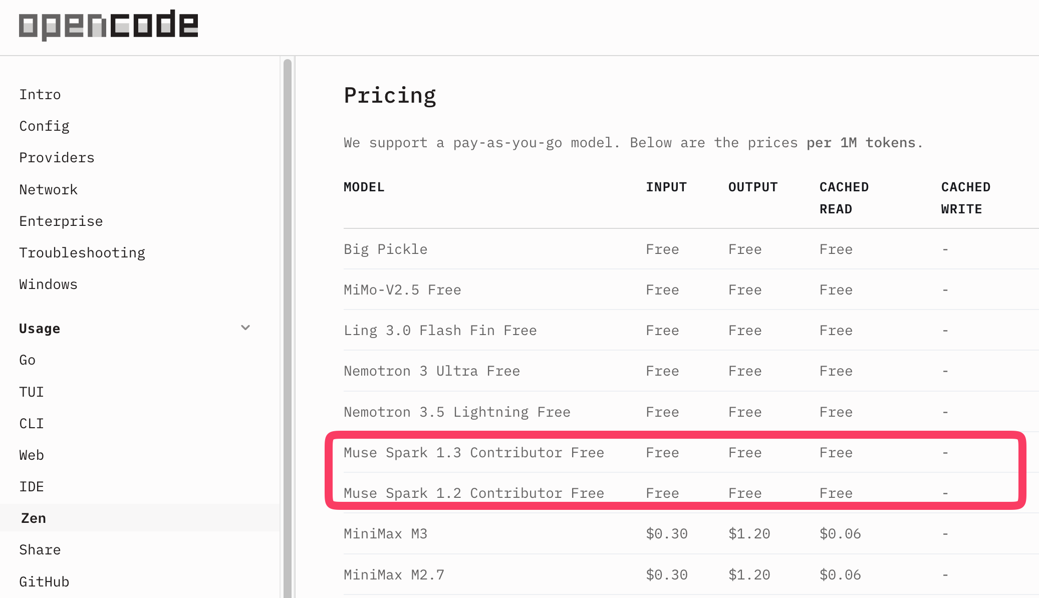Click 'Nemotron 3 Ultra Free' model name

tap(432, 371)
